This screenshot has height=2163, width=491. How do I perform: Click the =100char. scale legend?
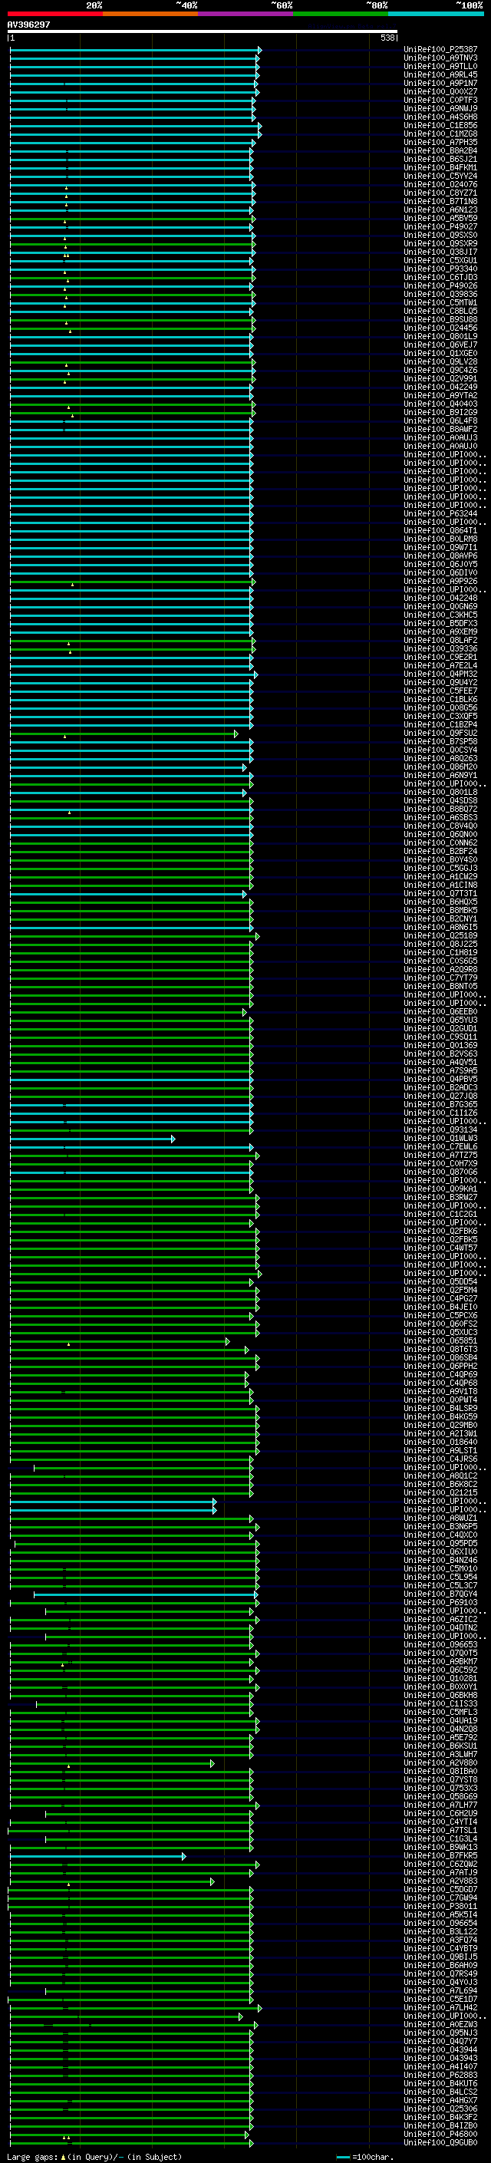[364, 2156]
